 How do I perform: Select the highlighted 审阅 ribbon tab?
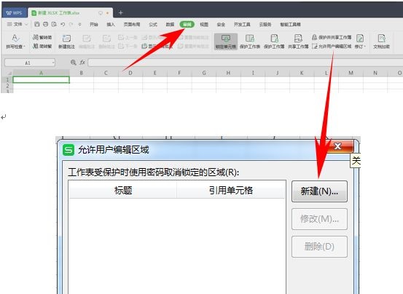(x=187, y=24)
